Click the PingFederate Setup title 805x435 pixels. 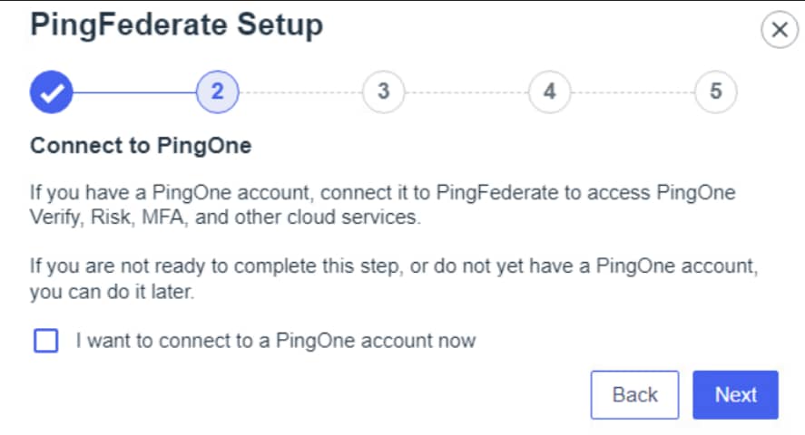(x=176, y=25)
